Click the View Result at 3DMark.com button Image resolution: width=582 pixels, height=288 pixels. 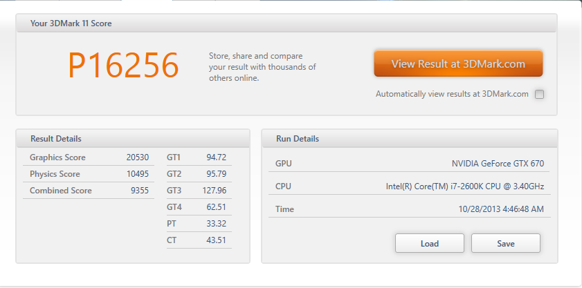point(458,64)
